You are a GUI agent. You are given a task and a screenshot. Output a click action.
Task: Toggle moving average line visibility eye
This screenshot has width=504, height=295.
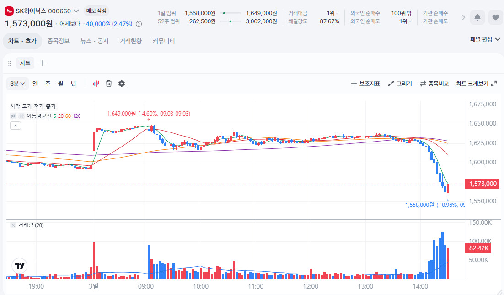[13, 116]
